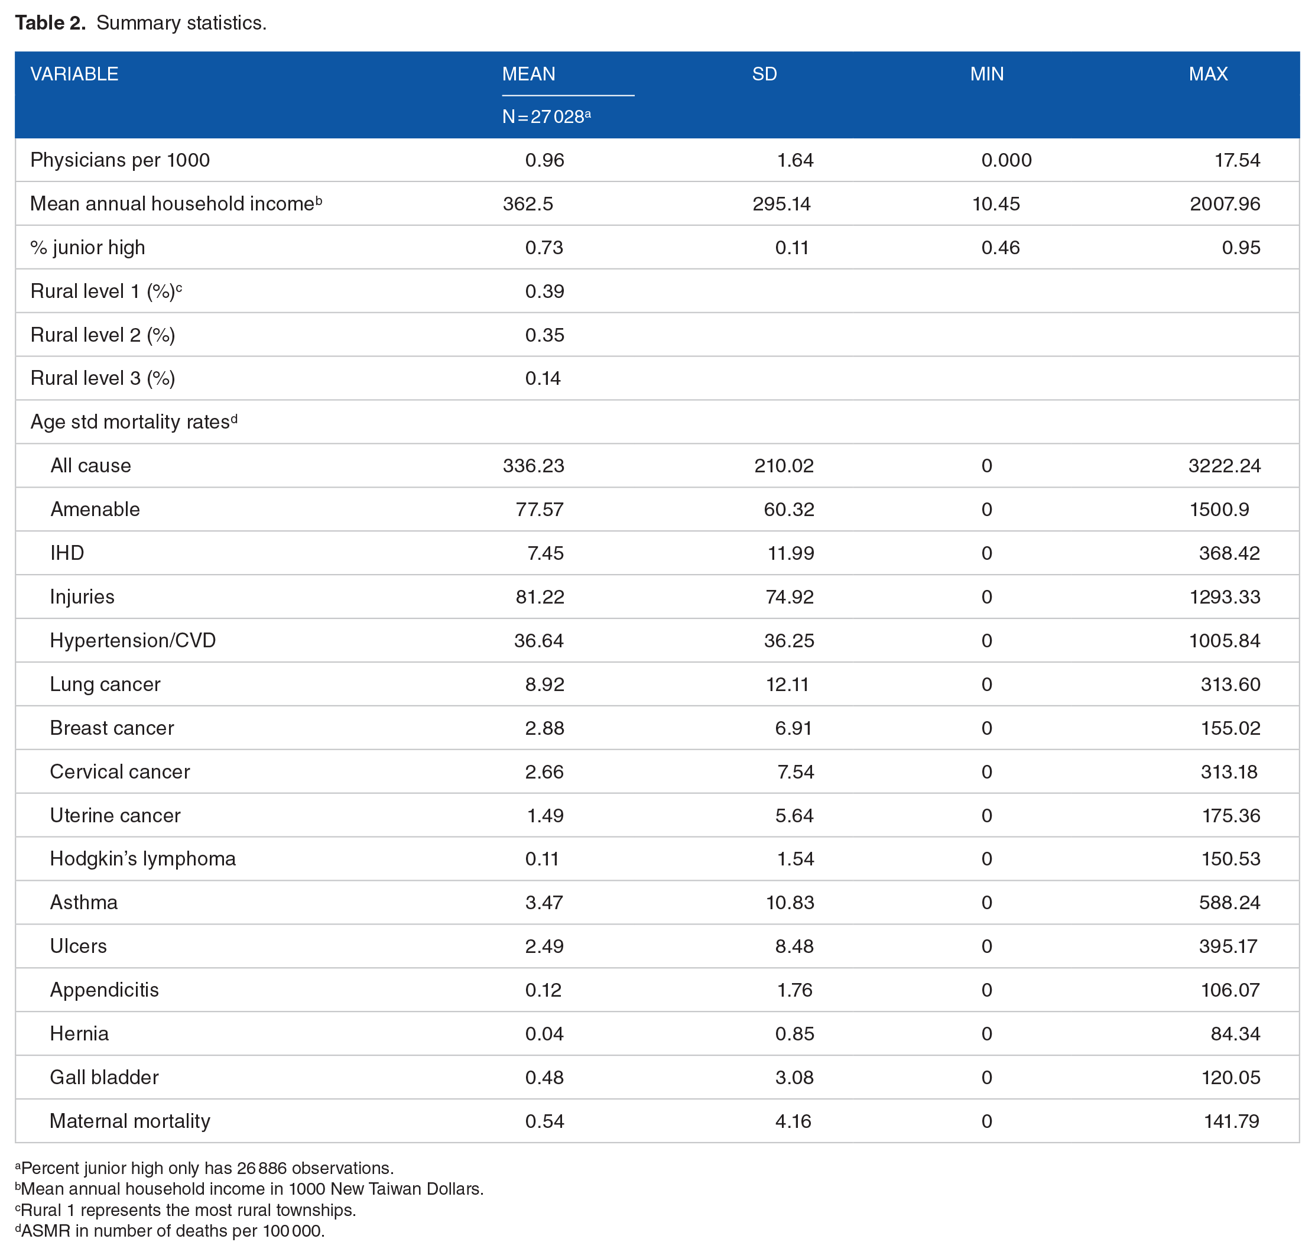Select the Amenable max value 1500.9

pos(1219,509)
